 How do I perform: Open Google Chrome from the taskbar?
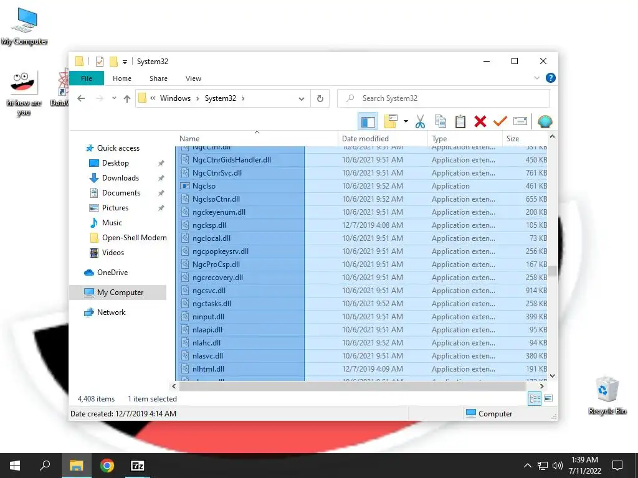pyautogui.click(x=107, y=466)
